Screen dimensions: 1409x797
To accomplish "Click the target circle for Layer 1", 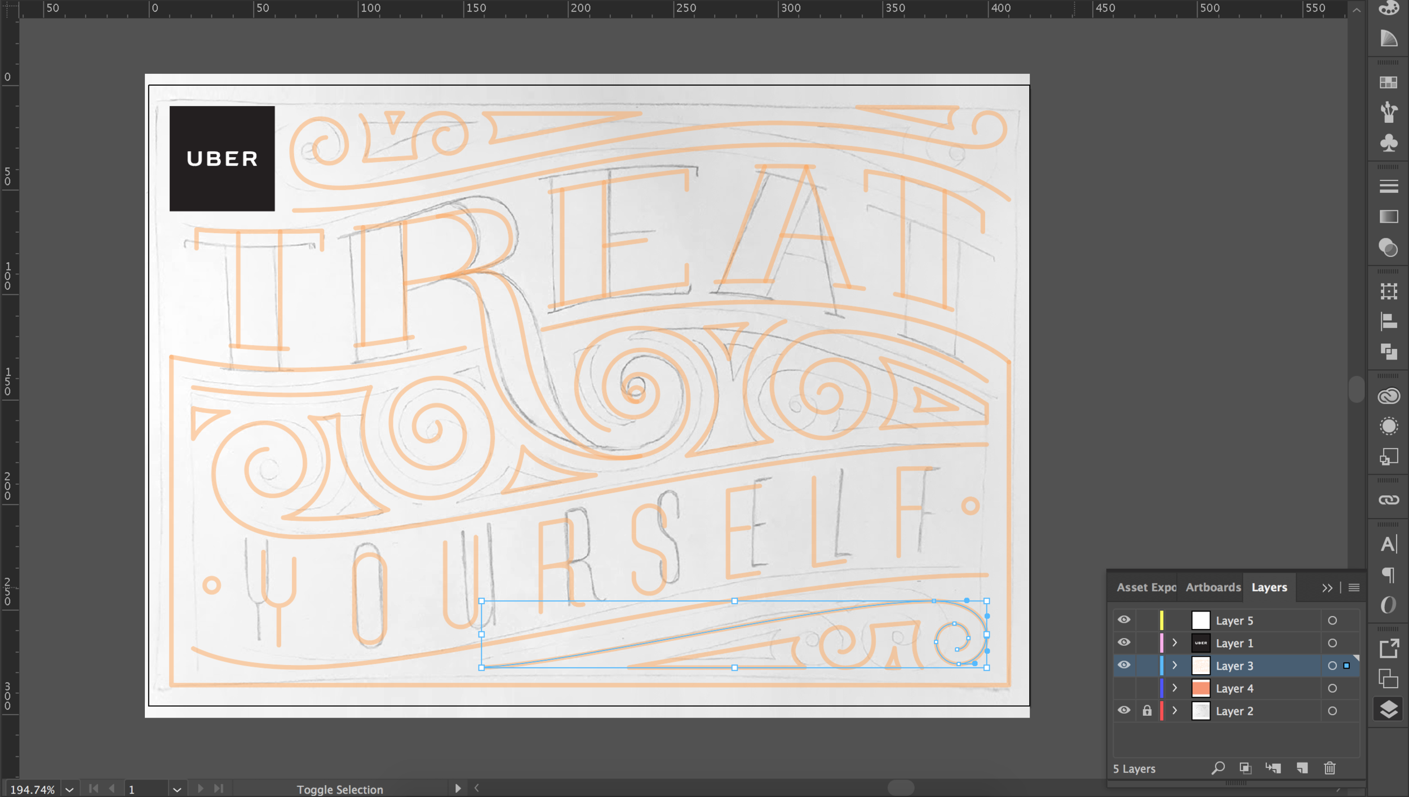I will pos(1332,643).
